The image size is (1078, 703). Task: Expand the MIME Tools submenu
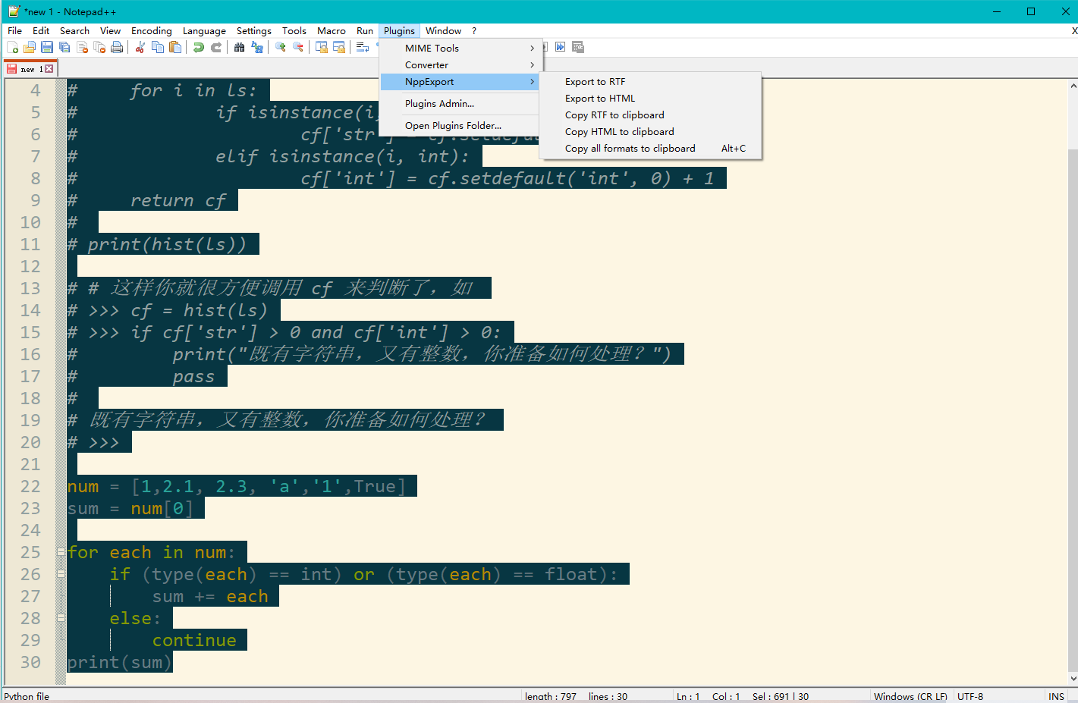click(x=460, y=48)
